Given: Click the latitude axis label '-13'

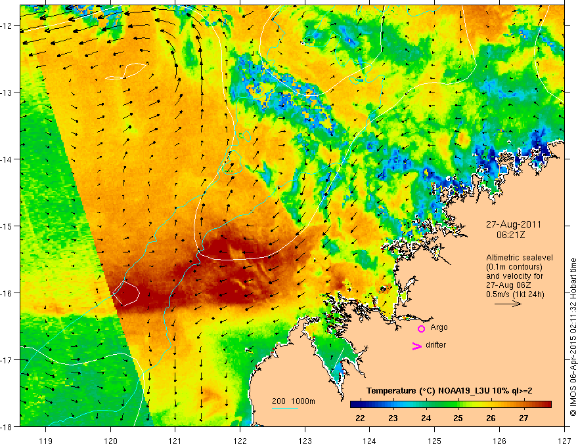Looking at the screenshot, I should 7,92.
